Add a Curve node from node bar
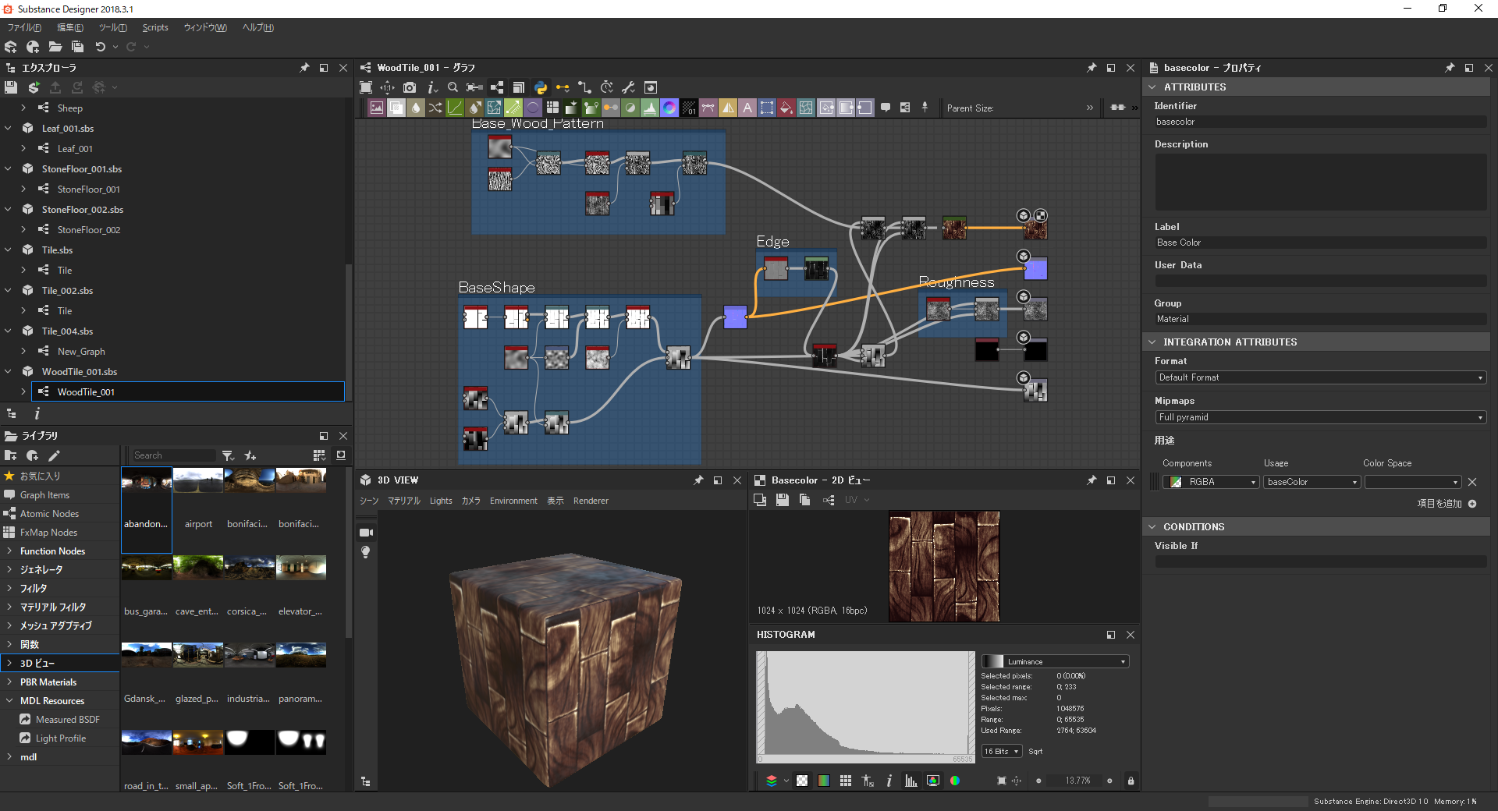Viewport: 1498px width, 811px height. coord(455,108)
